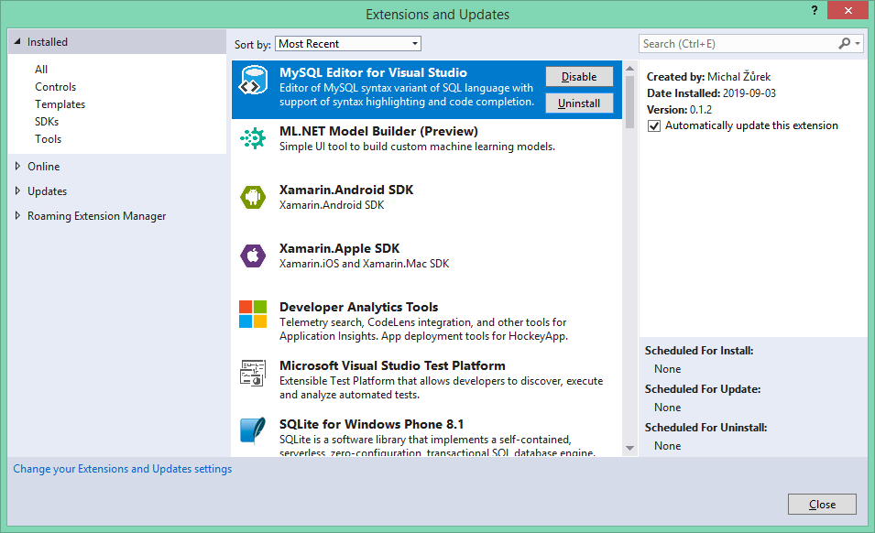Click the Xamarin.Apple SDK hexagon icon

coord(253,256)
